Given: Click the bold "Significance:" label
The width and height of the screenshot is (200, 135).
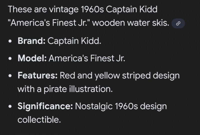Looking at the screenshot, I should click(x=45, y=106).
